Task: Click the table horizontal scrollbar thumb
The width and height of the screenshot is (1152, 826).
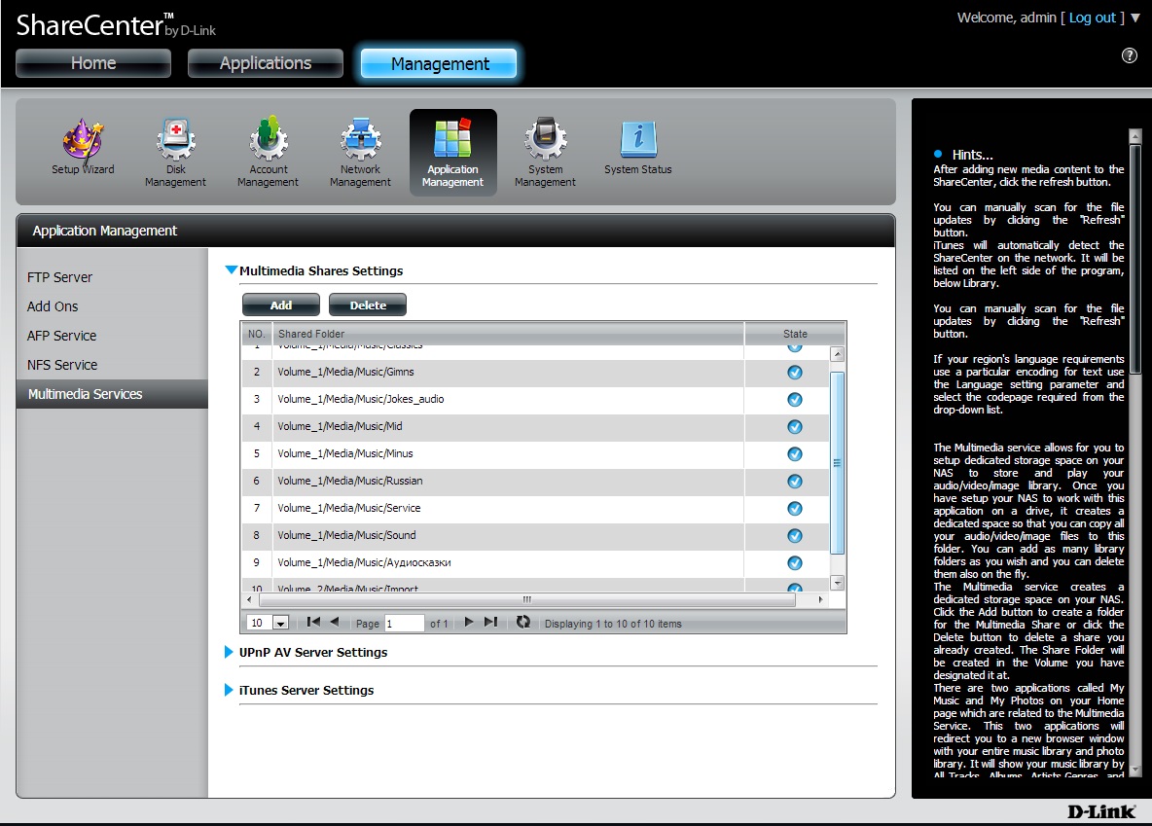Action: 526,599
